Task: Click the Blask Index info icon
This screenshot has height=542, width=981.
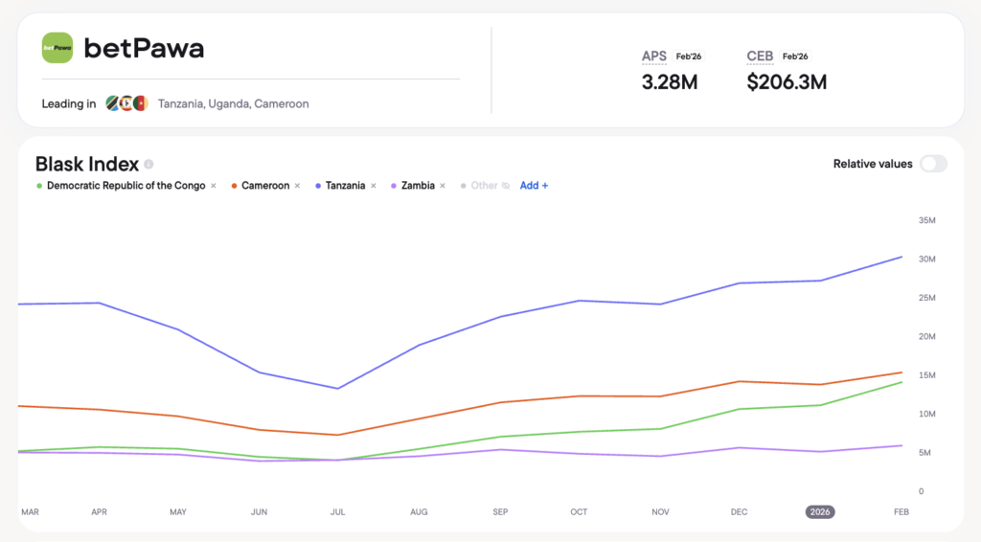Action: click(148, 165)
